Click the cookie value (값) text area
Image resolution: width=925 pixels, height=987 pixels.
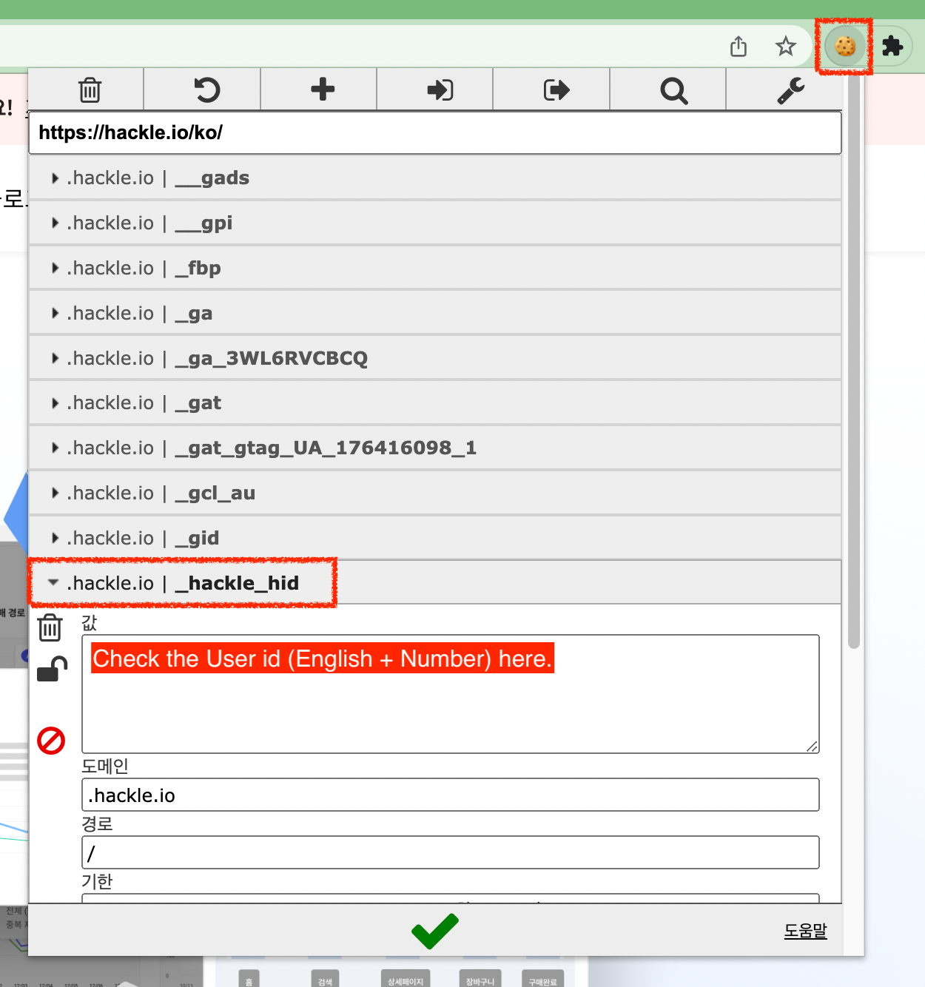click(x=451, y=694)
